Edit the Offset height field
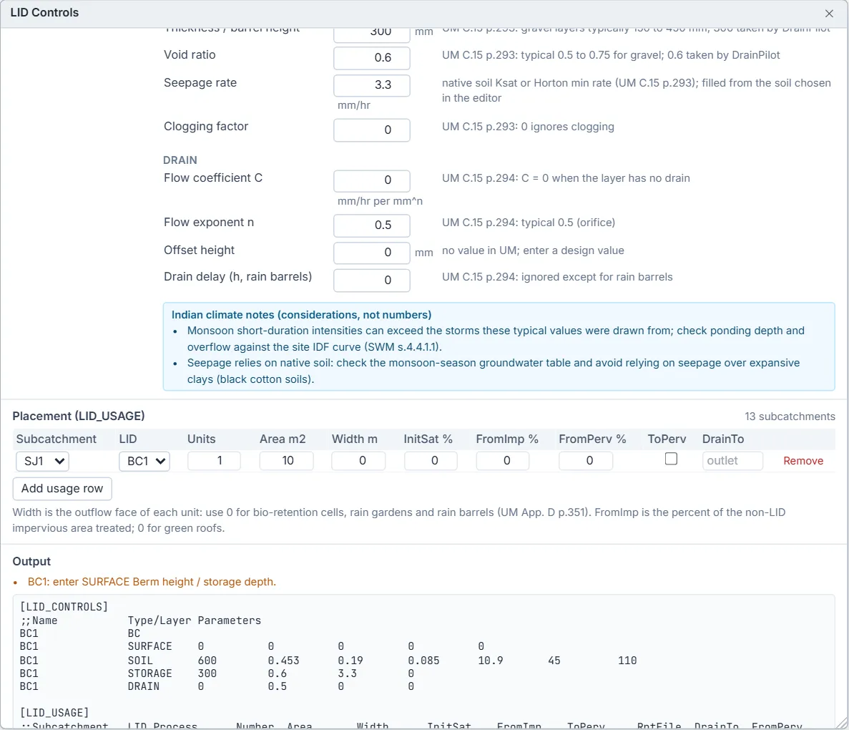This screenshot has width=849, height=730. tap(371, 253)
